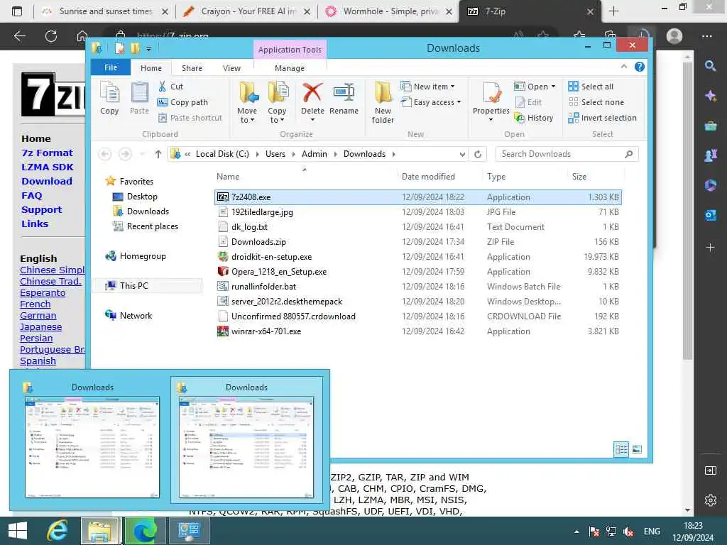Click the Copy icon in Clipboard group
Image resolution: width=727 pixels, height=545 pixels.
click(x=109, y=98)
